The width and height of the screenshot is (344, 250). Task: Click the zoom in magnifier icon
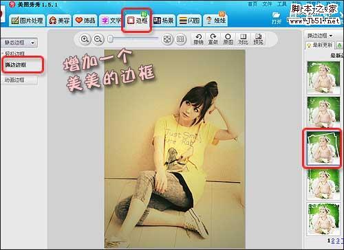click(x=85, y=39)
